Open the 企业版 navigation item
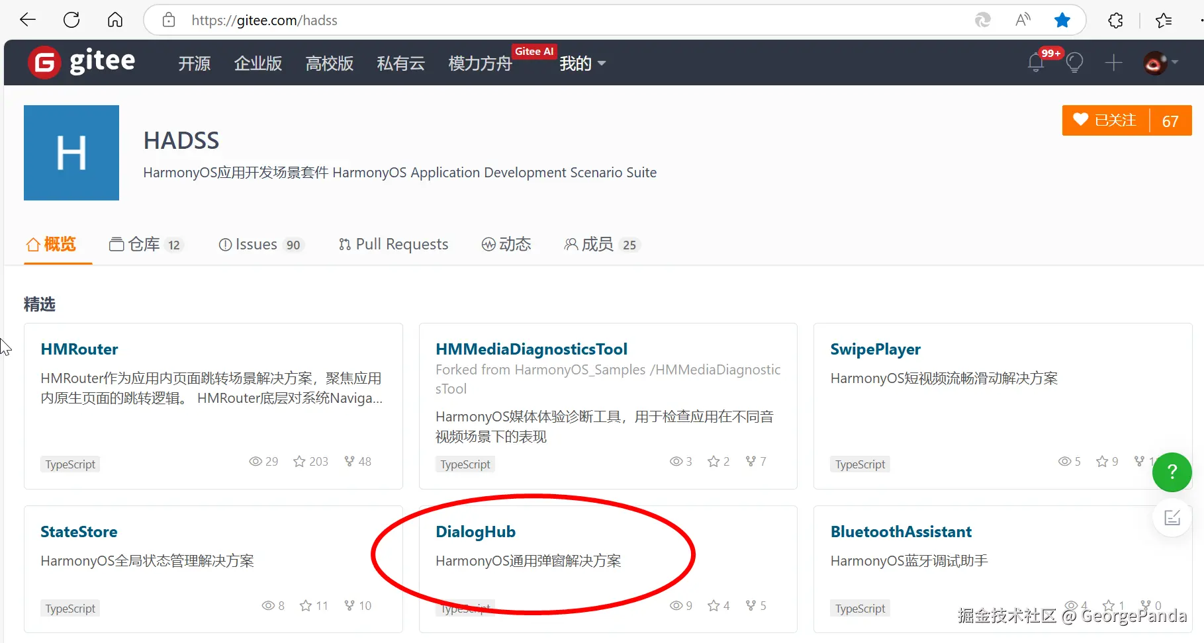1204x643 pixels. 258,64
